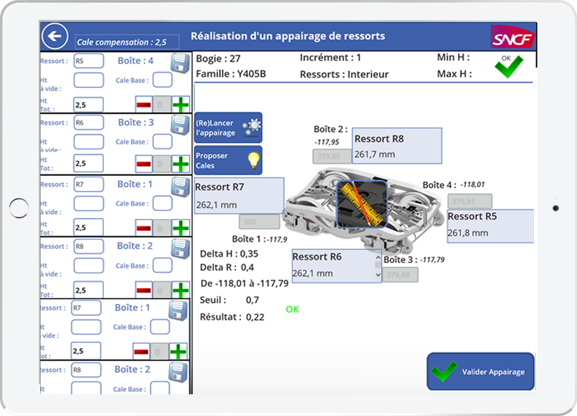Click the Cale Base field for Boîte 4
Viewport: 577px width, 416px height.
pos(162,80)
